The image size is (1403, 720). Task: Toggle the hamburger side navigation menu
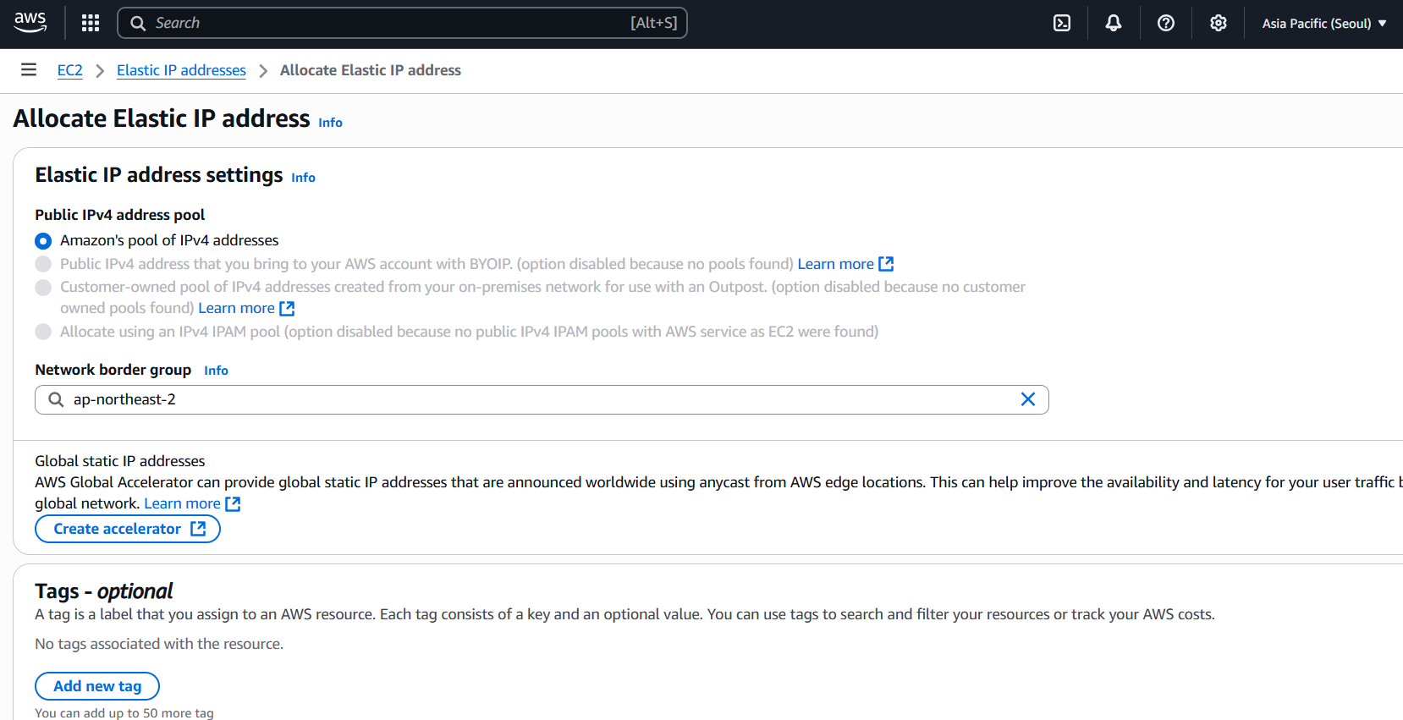[x=29, y=69]
